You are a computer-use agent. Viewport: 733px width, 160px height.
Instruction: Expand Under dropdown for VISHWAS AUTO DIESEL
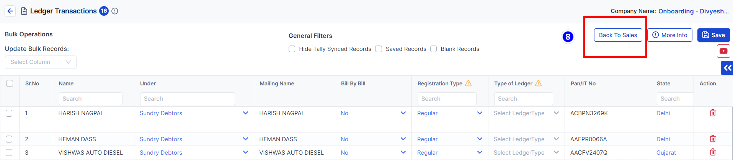(x=245, y=153)
